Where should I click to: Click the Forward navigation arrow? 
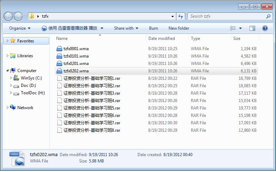click(18, 16)
